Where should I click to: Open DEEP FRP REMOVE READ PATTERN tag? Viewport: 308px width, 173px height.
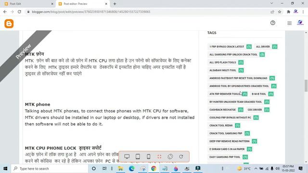233,141
